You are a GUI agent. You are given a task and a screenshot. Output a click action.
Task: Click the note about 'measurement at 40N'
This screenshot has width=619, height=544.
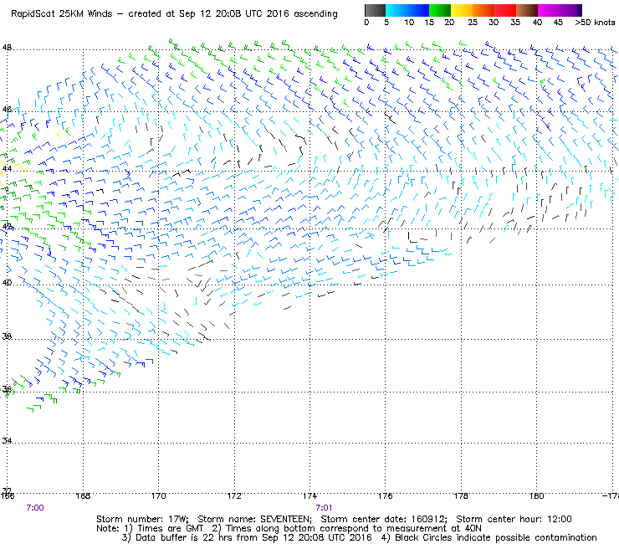pos(347,529)
